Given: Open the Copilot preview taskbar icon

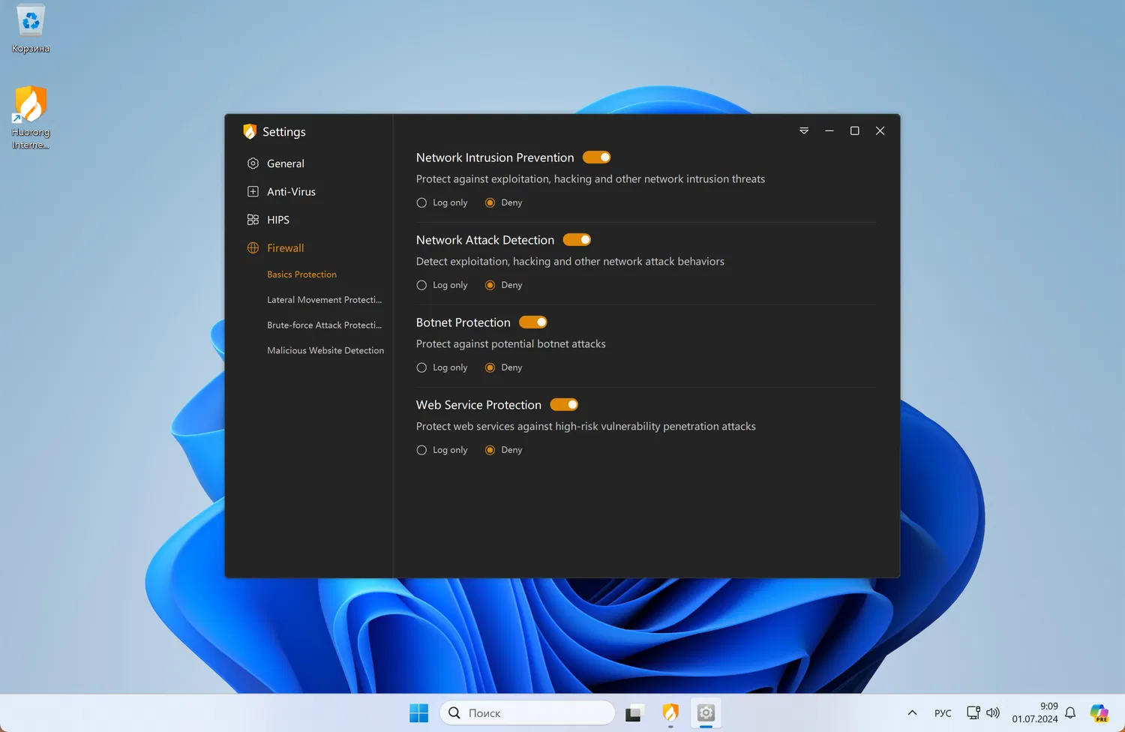Looking at the screenshot, I should 1099,713.
